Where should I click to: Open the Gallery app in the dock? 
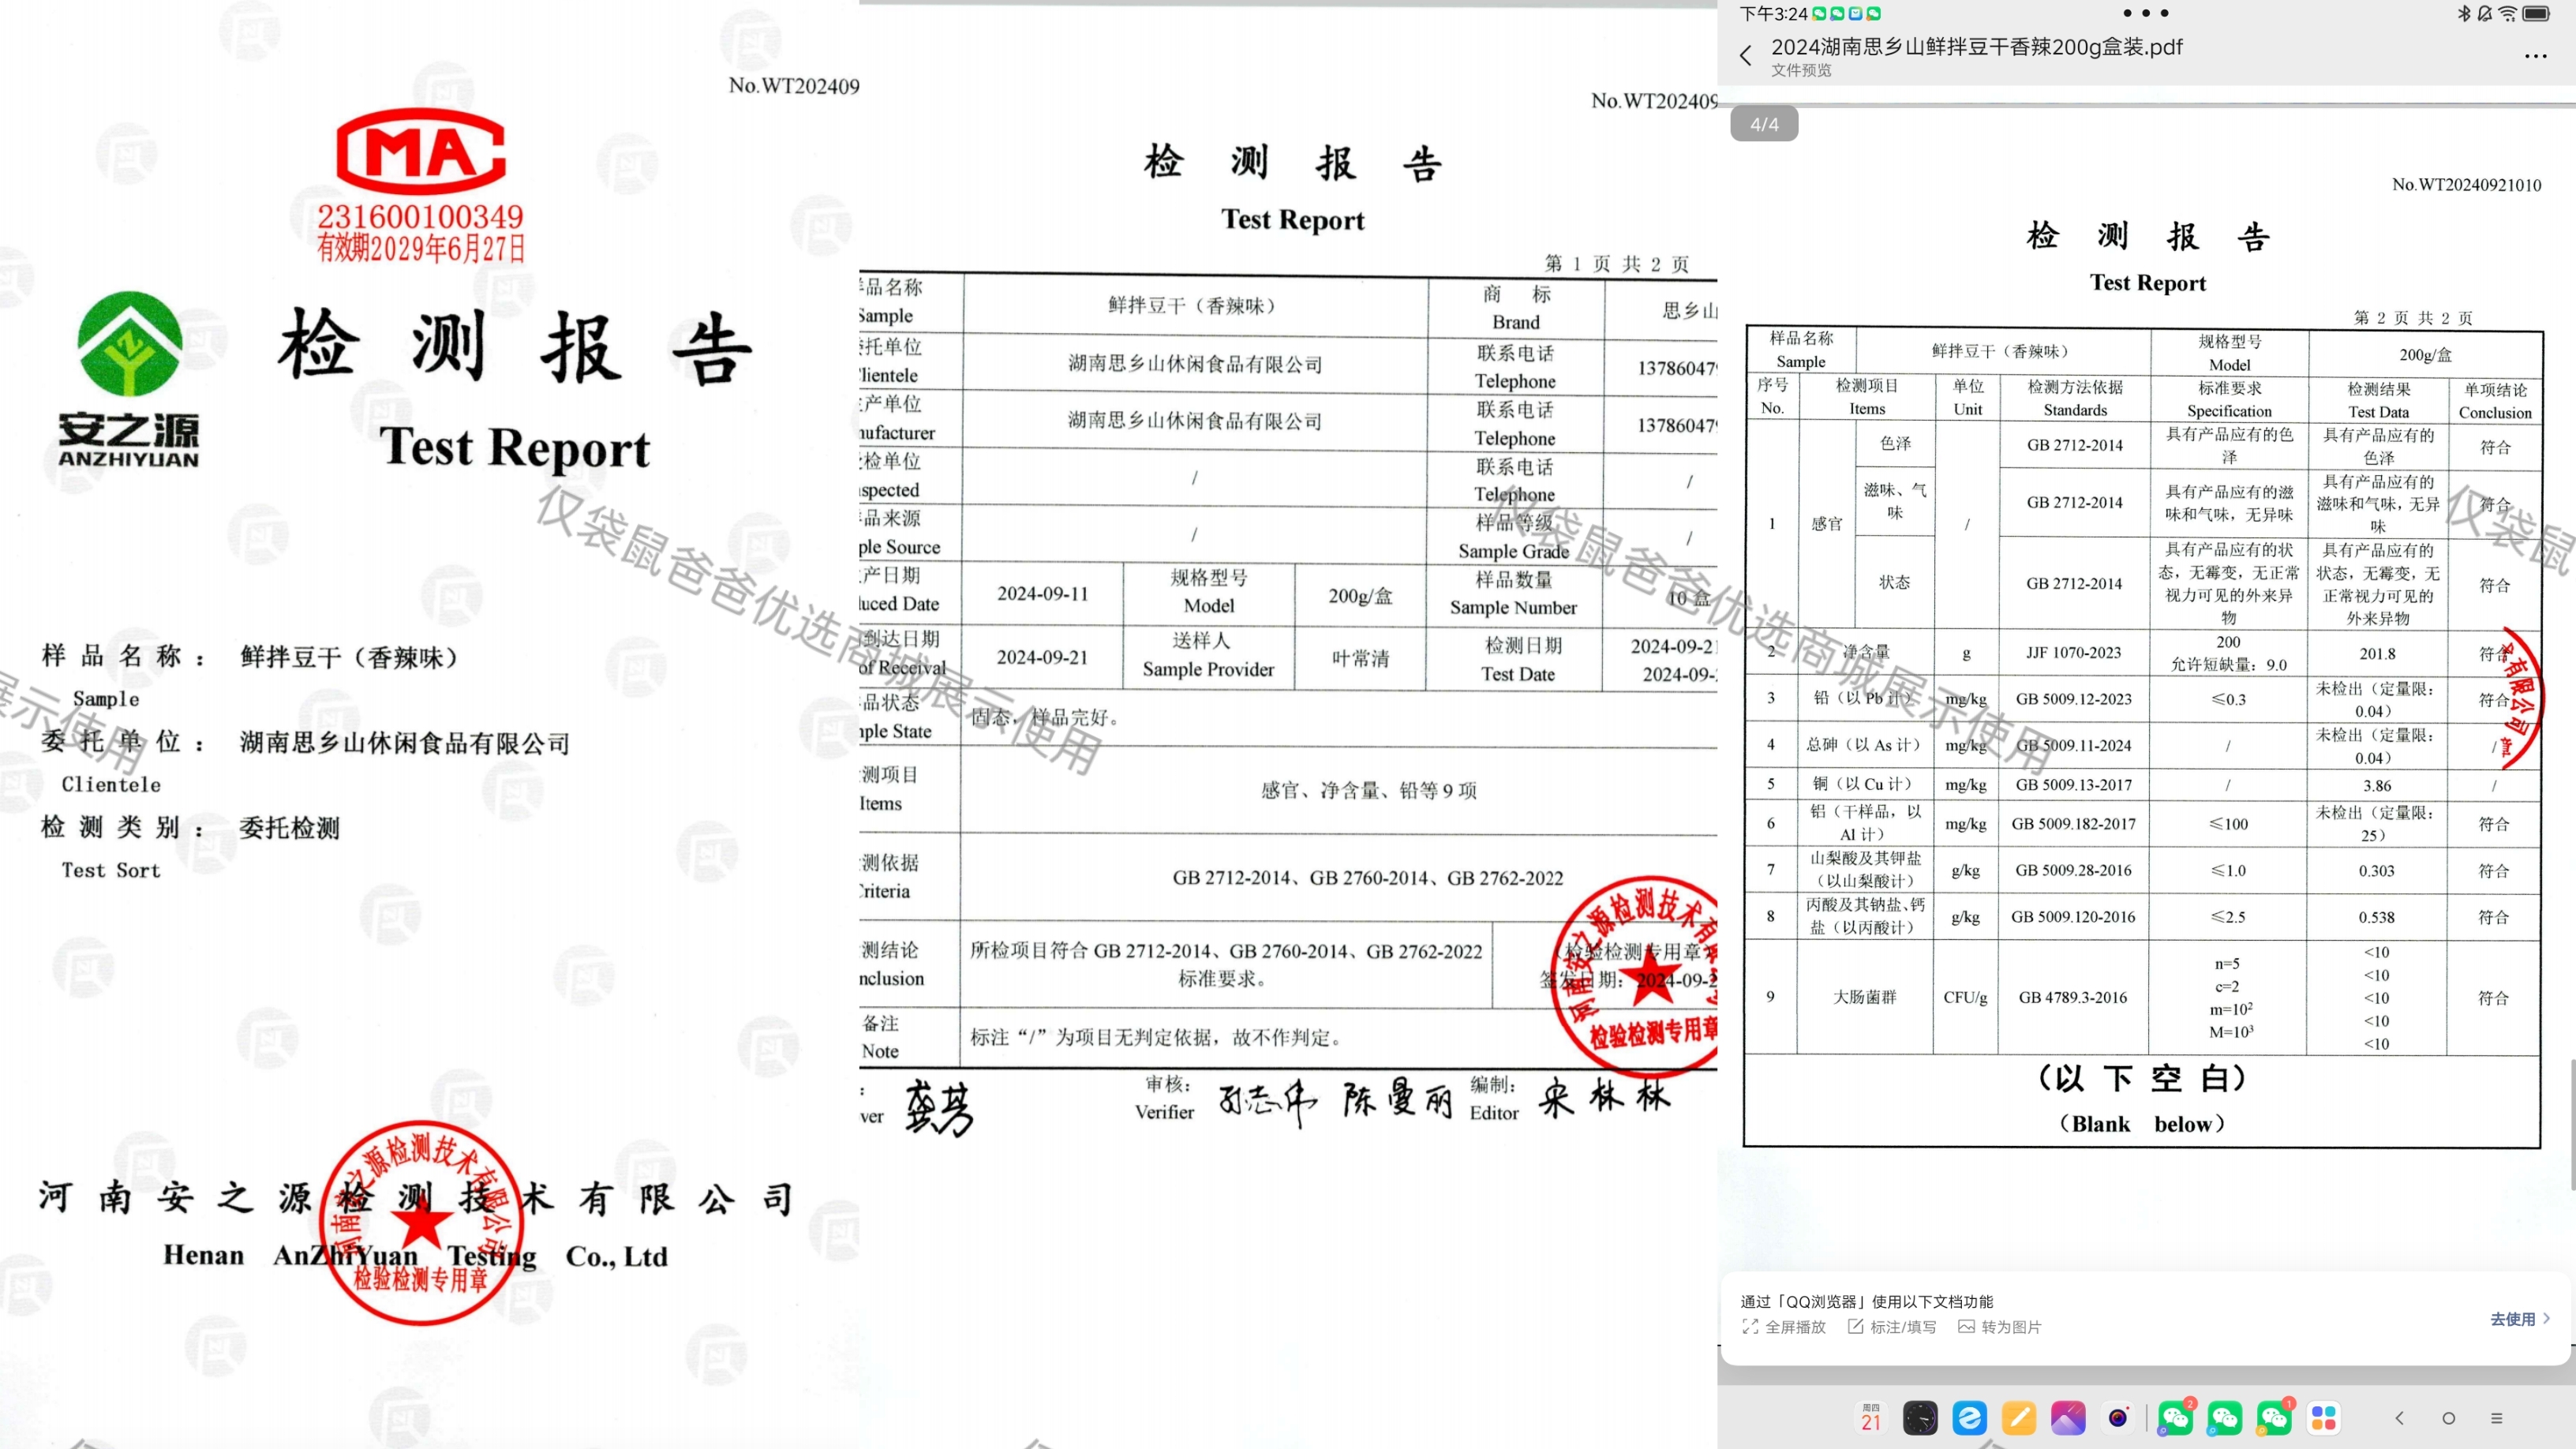point(2068,1417)
